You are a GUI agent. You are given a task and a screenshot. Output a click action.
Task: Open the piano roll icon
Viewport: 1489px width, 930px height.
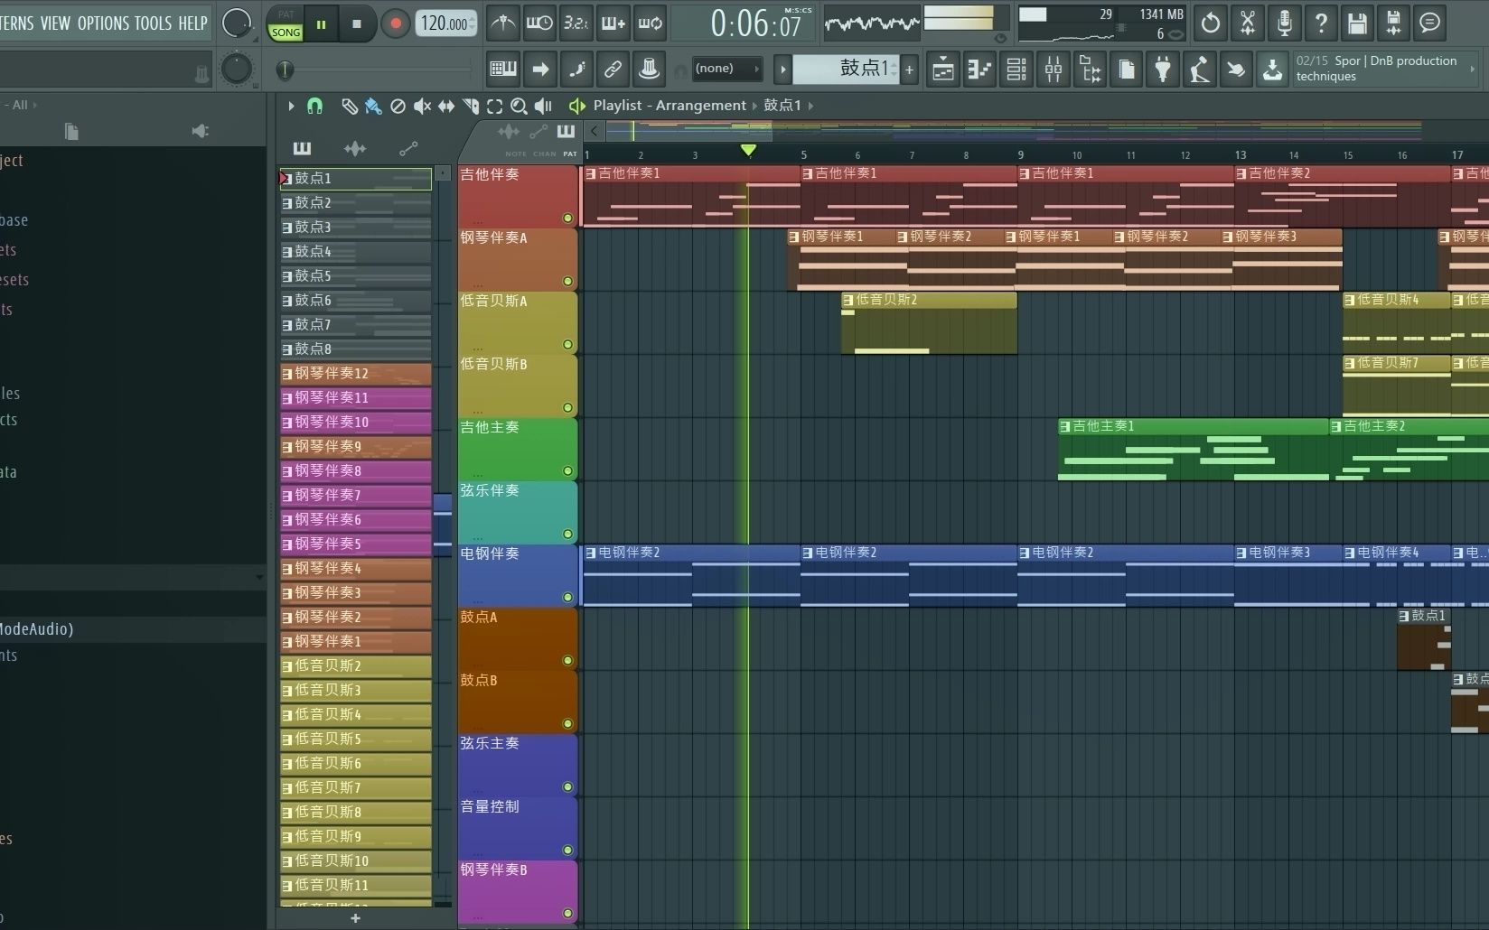979,69
